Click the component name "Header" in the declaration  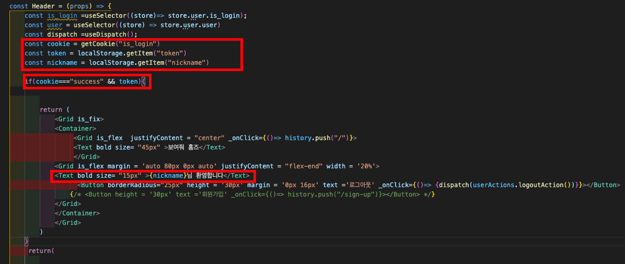click(43, 6)
